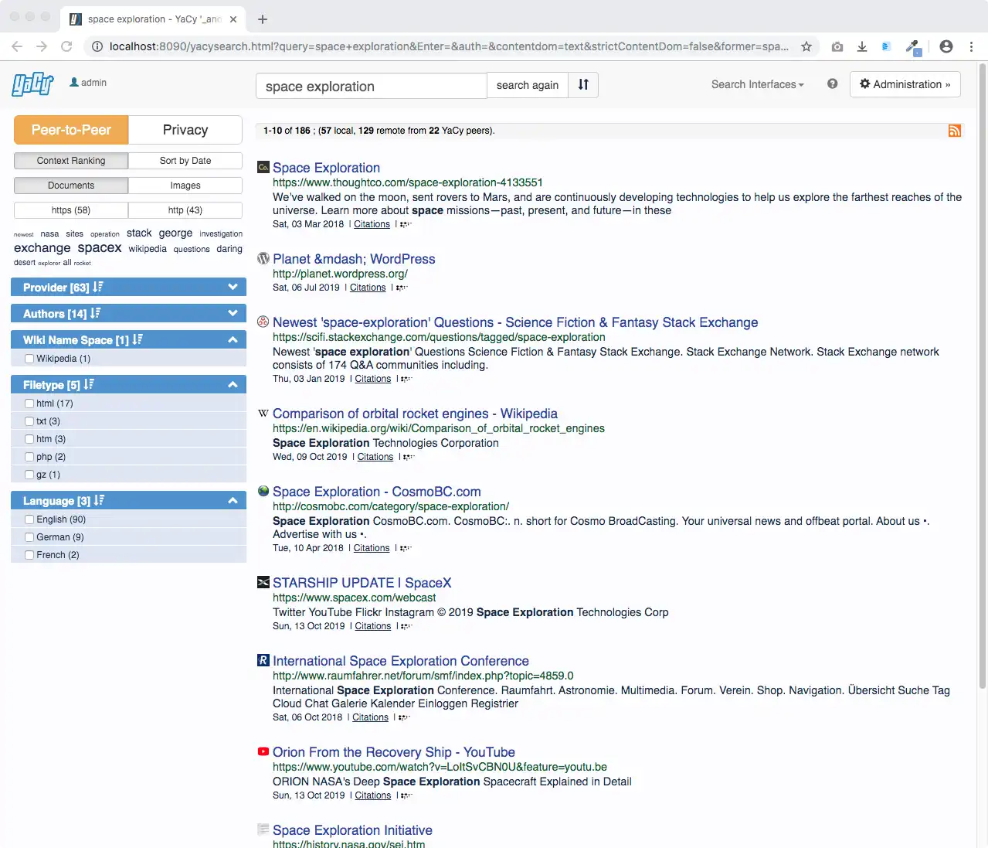Click the YouTube favicon of the Orion result
This screenshot has height=848, width=988.
(x=263, y=751)
